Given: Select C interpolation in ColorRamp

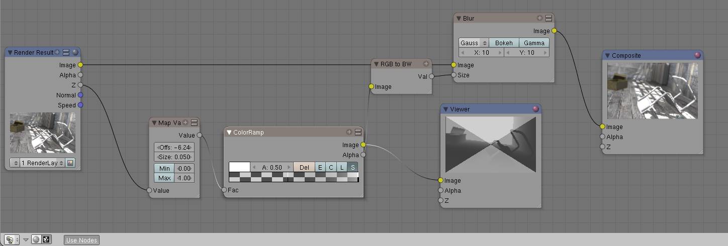Looking at the screenshot, I should point(331,167).
